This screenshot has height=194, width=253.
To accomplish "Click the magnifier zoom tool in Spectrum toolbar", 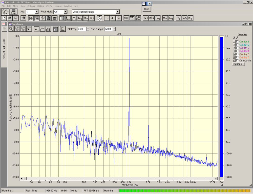I will pos(11,29).
